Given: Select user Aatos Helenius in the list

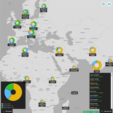Looking at the screenshot, I should tap(100, 100).
